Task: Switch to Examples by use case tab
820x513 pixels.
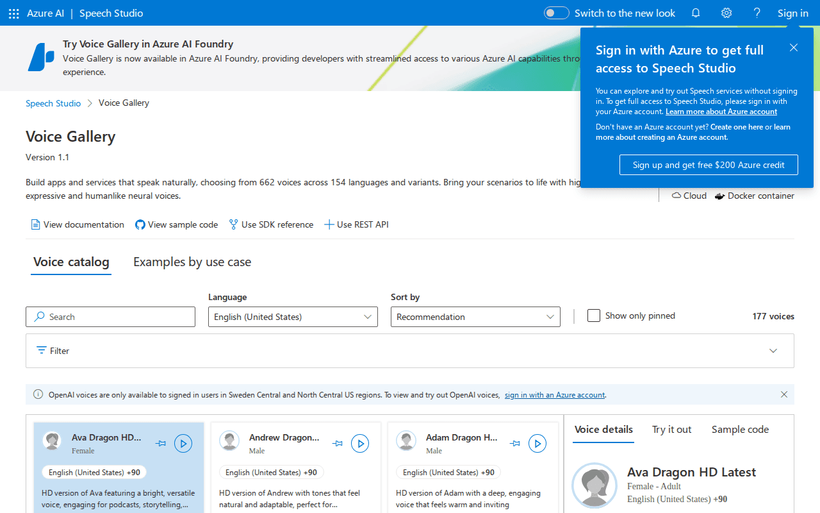Action: [192, 262]
